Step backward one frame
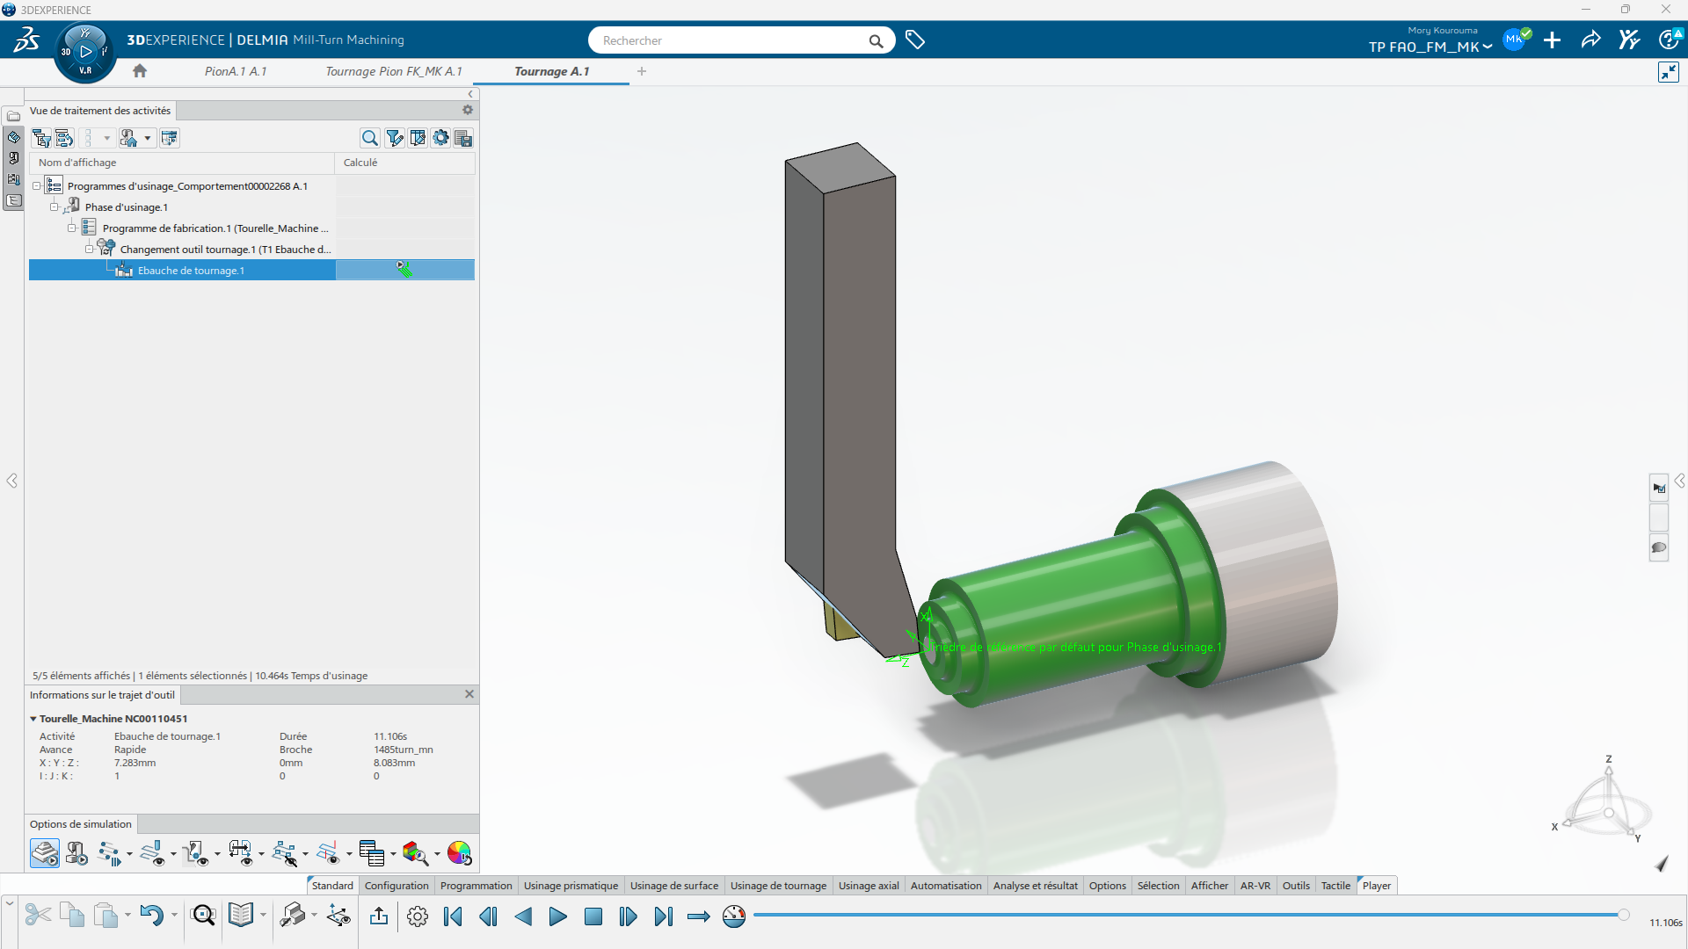Image resolution: width=1688 pixels, height=949 pixels. coord(488,916)
